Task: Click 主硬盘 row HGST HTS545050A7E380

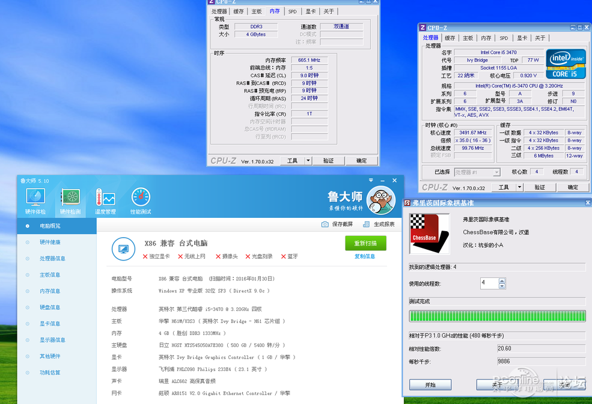Action: click(198, 345)
